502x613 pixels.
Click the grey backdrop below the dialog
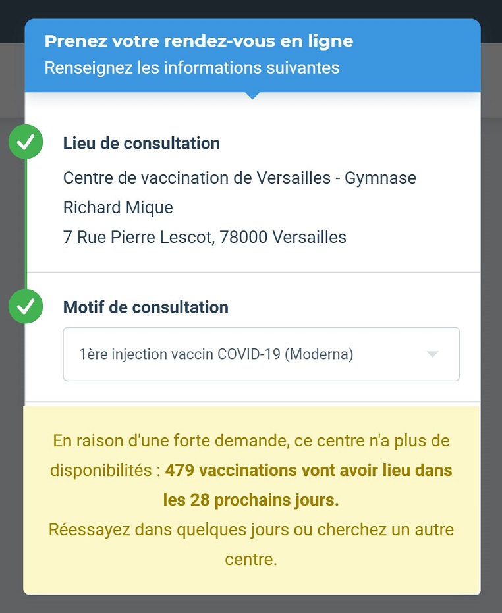coord(251,604)
